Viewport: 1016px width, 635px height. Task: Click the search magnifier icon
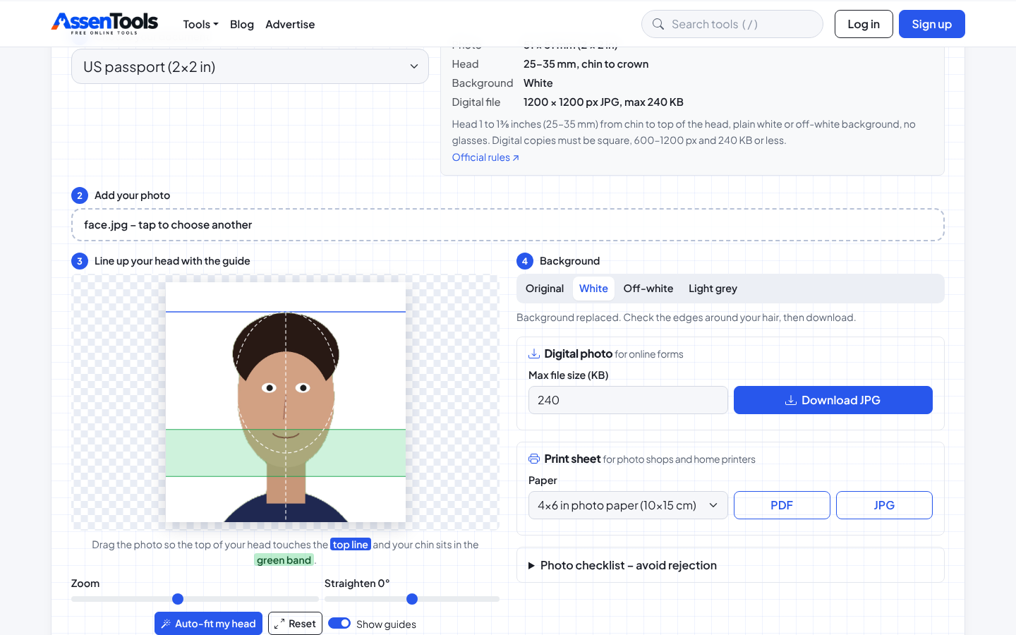[x=658, y=24]
